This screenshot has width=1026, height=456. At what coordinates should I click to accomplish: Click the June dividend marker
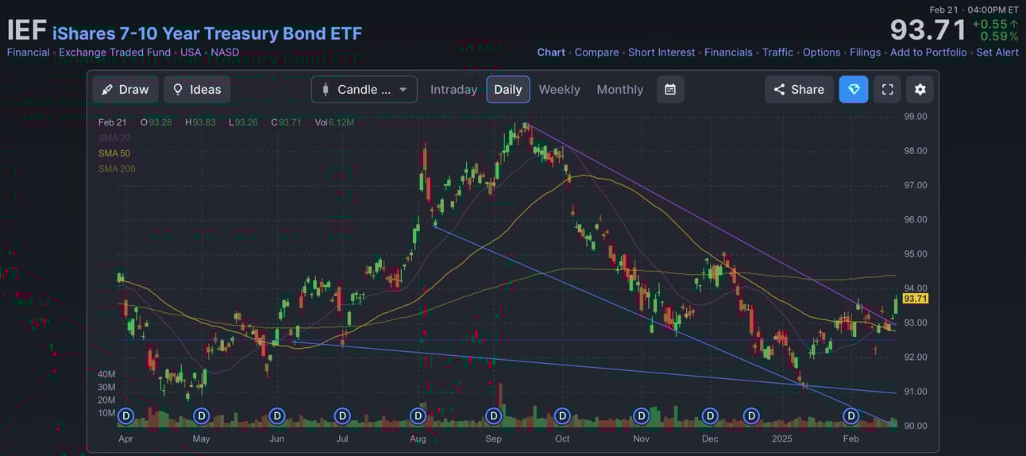[x=276, y=415]
